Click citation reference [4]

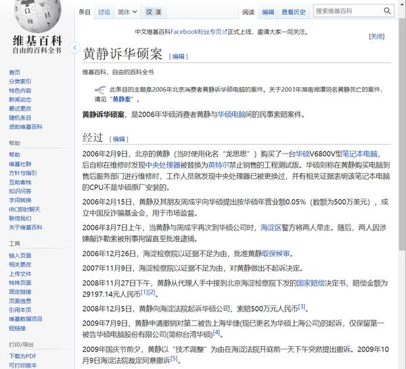tap(217, 333)
